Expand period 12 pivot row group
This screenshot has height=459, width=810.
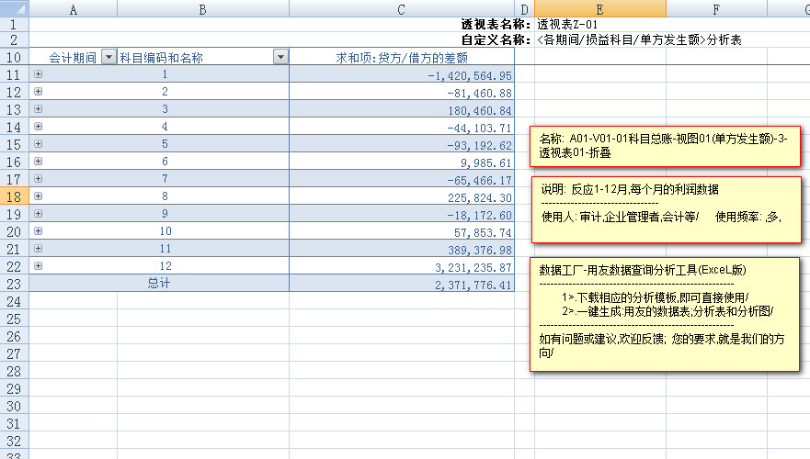click(x=38, y=265)
